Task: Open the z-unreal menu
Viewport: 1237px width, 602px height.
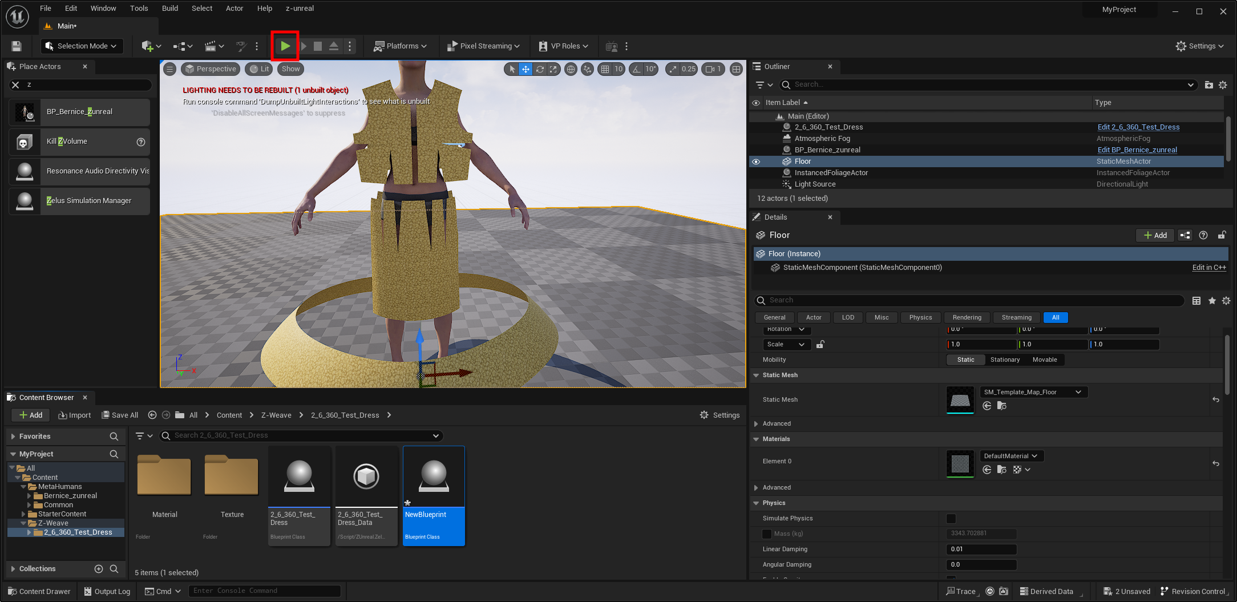Action: tap(300, 8)
